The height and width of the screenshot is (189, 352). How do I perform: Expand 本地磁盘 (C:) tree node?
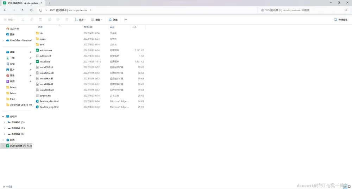5,122
